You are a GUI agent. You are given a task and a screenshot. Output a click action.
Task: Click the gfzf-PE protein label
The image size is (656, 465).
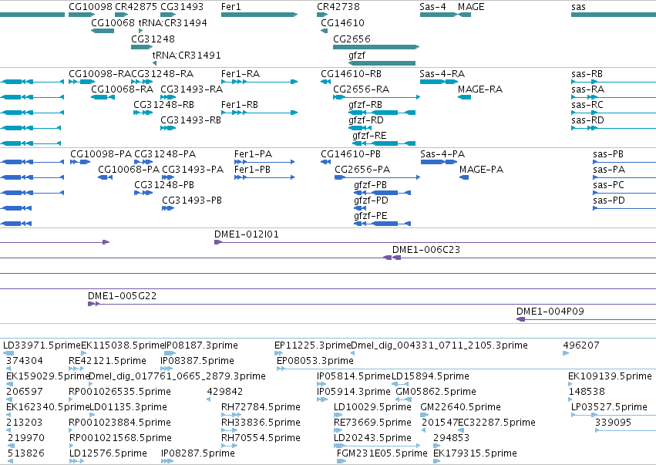[371, 216]
